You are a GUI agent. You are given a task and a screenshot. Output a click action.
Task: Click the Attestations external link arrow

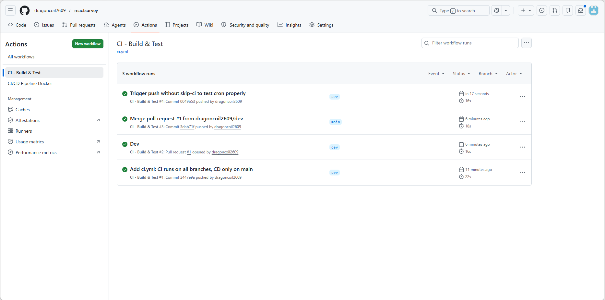pyautogui.click(x=98, y=120)
